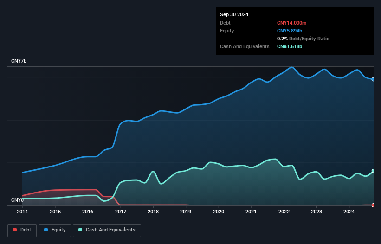Click the Debt row label in tooltip
This screenshot has width=381, height=244.
tap(225, 23)
